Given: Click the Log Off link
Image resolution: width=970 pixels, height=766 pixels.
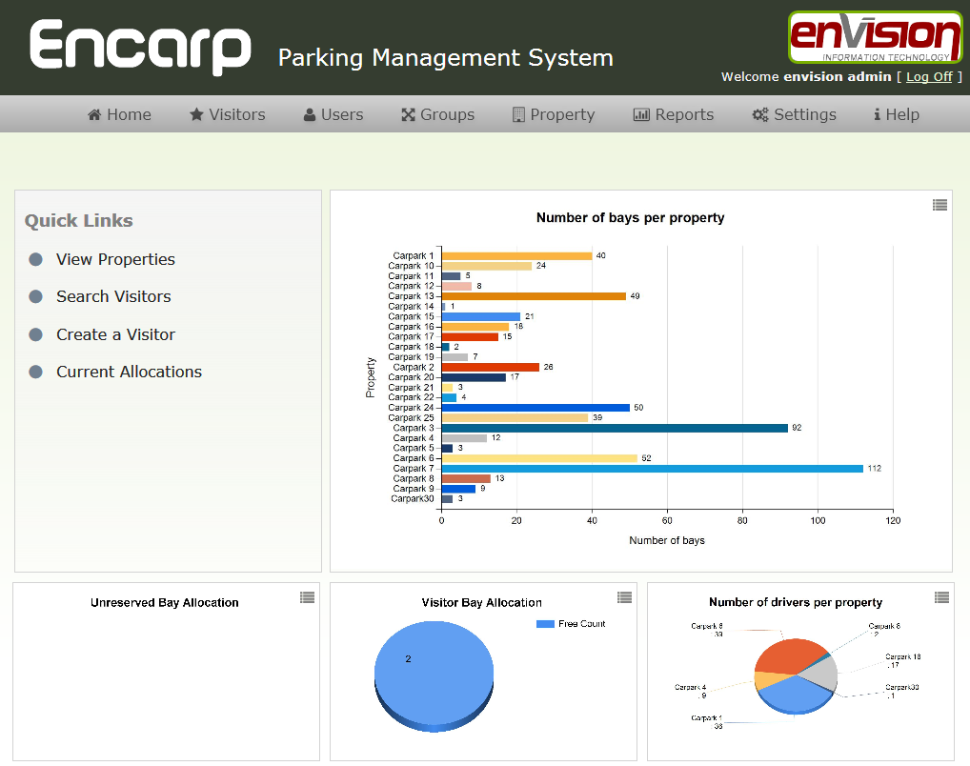Looking at the screenshot, I should coord(929,77).
